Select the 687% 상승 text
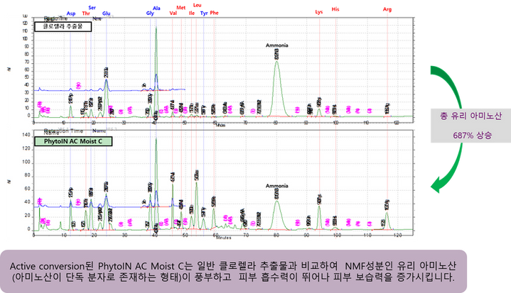 point(472,136)
